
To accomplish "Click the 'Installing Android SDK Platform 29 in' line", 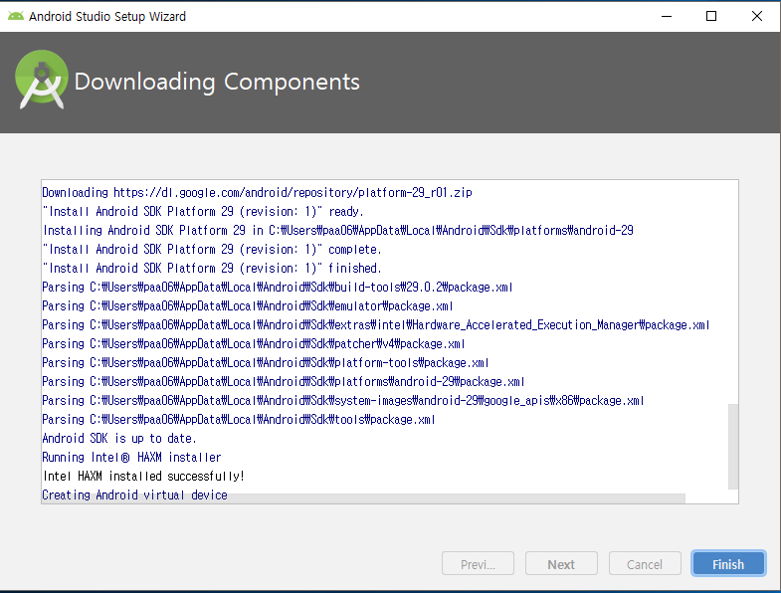I will point(337,231).
